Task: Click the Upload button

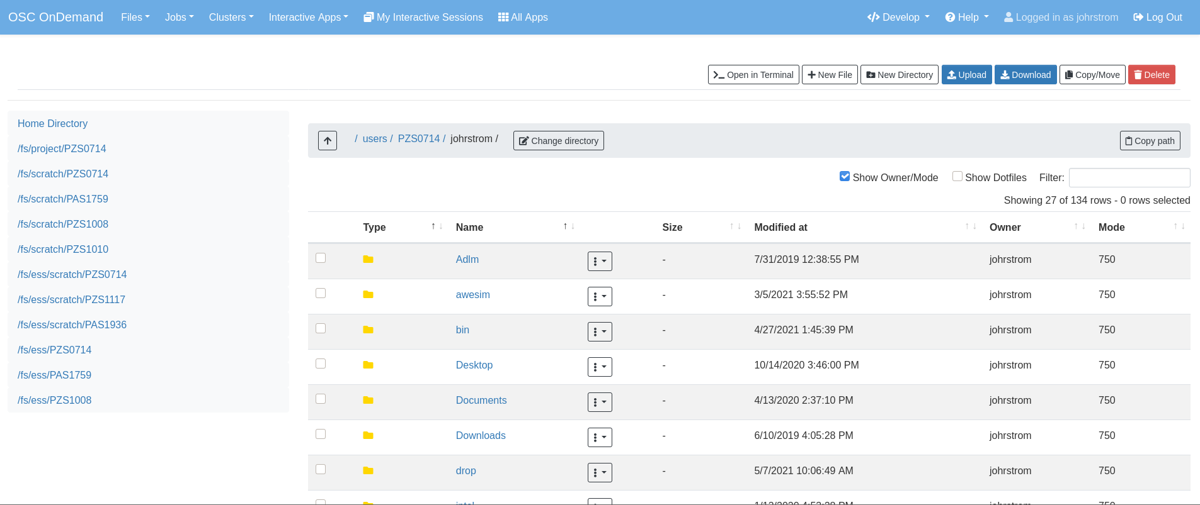Action: click(x=966, y=75)
